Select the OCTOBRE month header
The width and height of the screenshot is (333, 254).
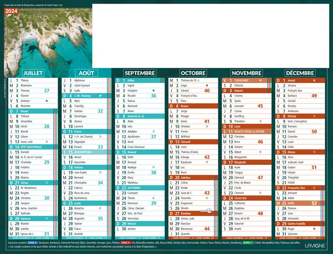click(x=193, y=73)
